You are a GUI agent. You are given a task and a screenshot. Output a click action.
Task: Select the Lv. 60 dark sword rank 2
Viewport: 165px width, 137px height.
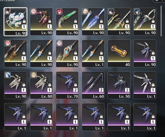click(93, 85)
